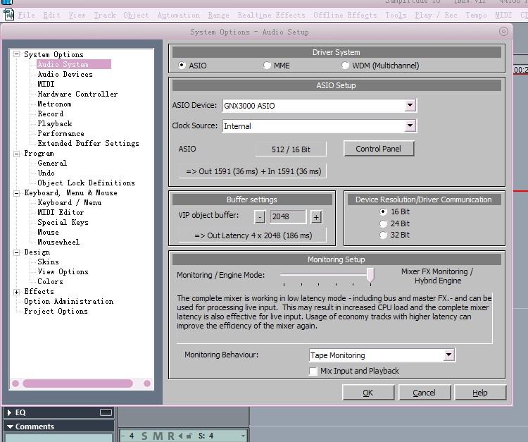
Task: Click the ASIO Control Panel button
Action: point(378,149)
